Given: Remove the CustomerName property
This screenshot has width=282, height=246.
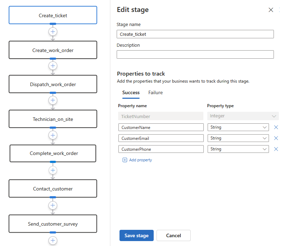Looking at the screenshot, I should click(276, 127).
